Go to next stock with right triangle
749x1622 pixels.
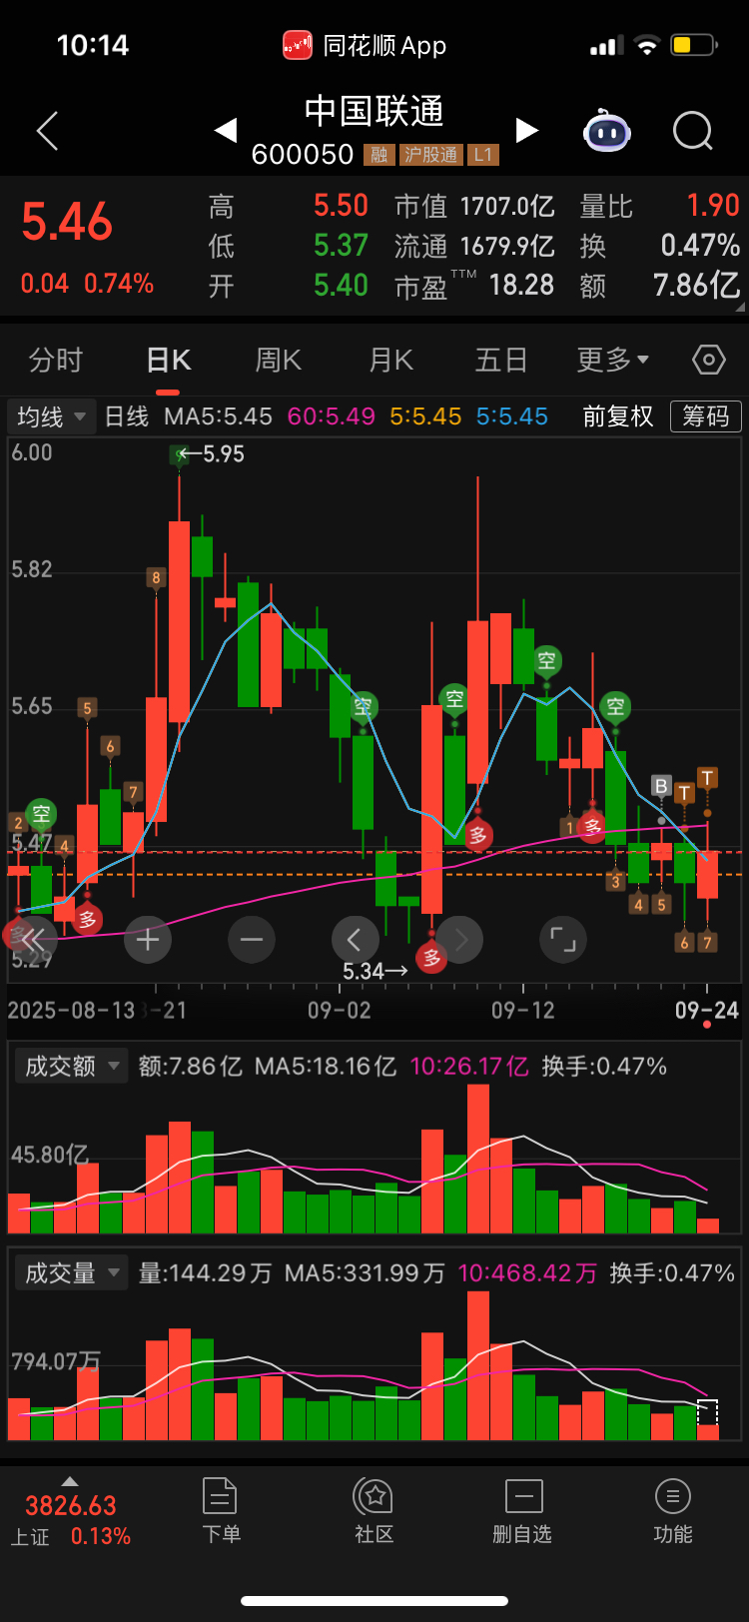coord(526,130)
